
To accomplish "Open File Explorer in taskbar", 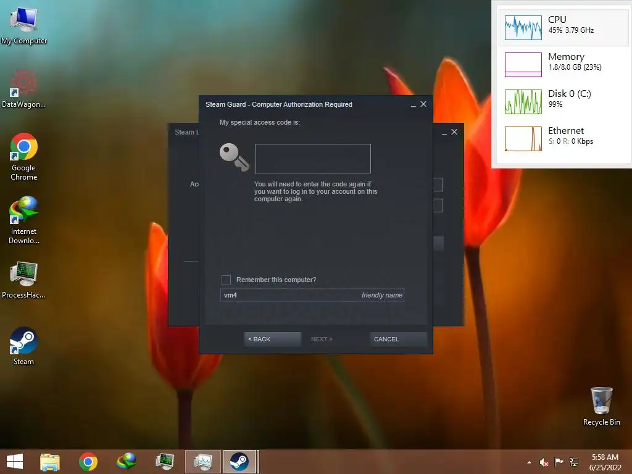I will pos(50,462).
